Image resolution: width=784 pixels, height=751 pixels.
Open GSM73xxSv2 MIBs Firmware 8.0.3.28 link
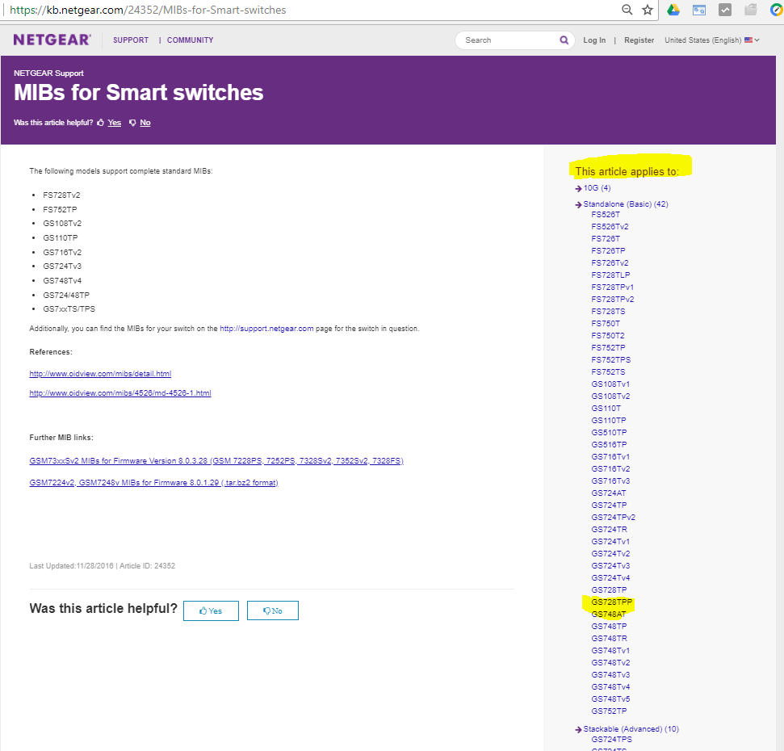[216, 460]
